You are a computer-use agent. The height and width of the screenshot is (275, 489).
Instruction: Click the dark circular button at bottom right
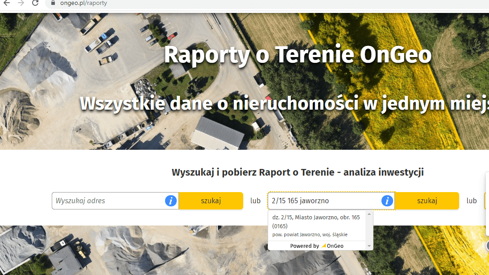point(488,246)
